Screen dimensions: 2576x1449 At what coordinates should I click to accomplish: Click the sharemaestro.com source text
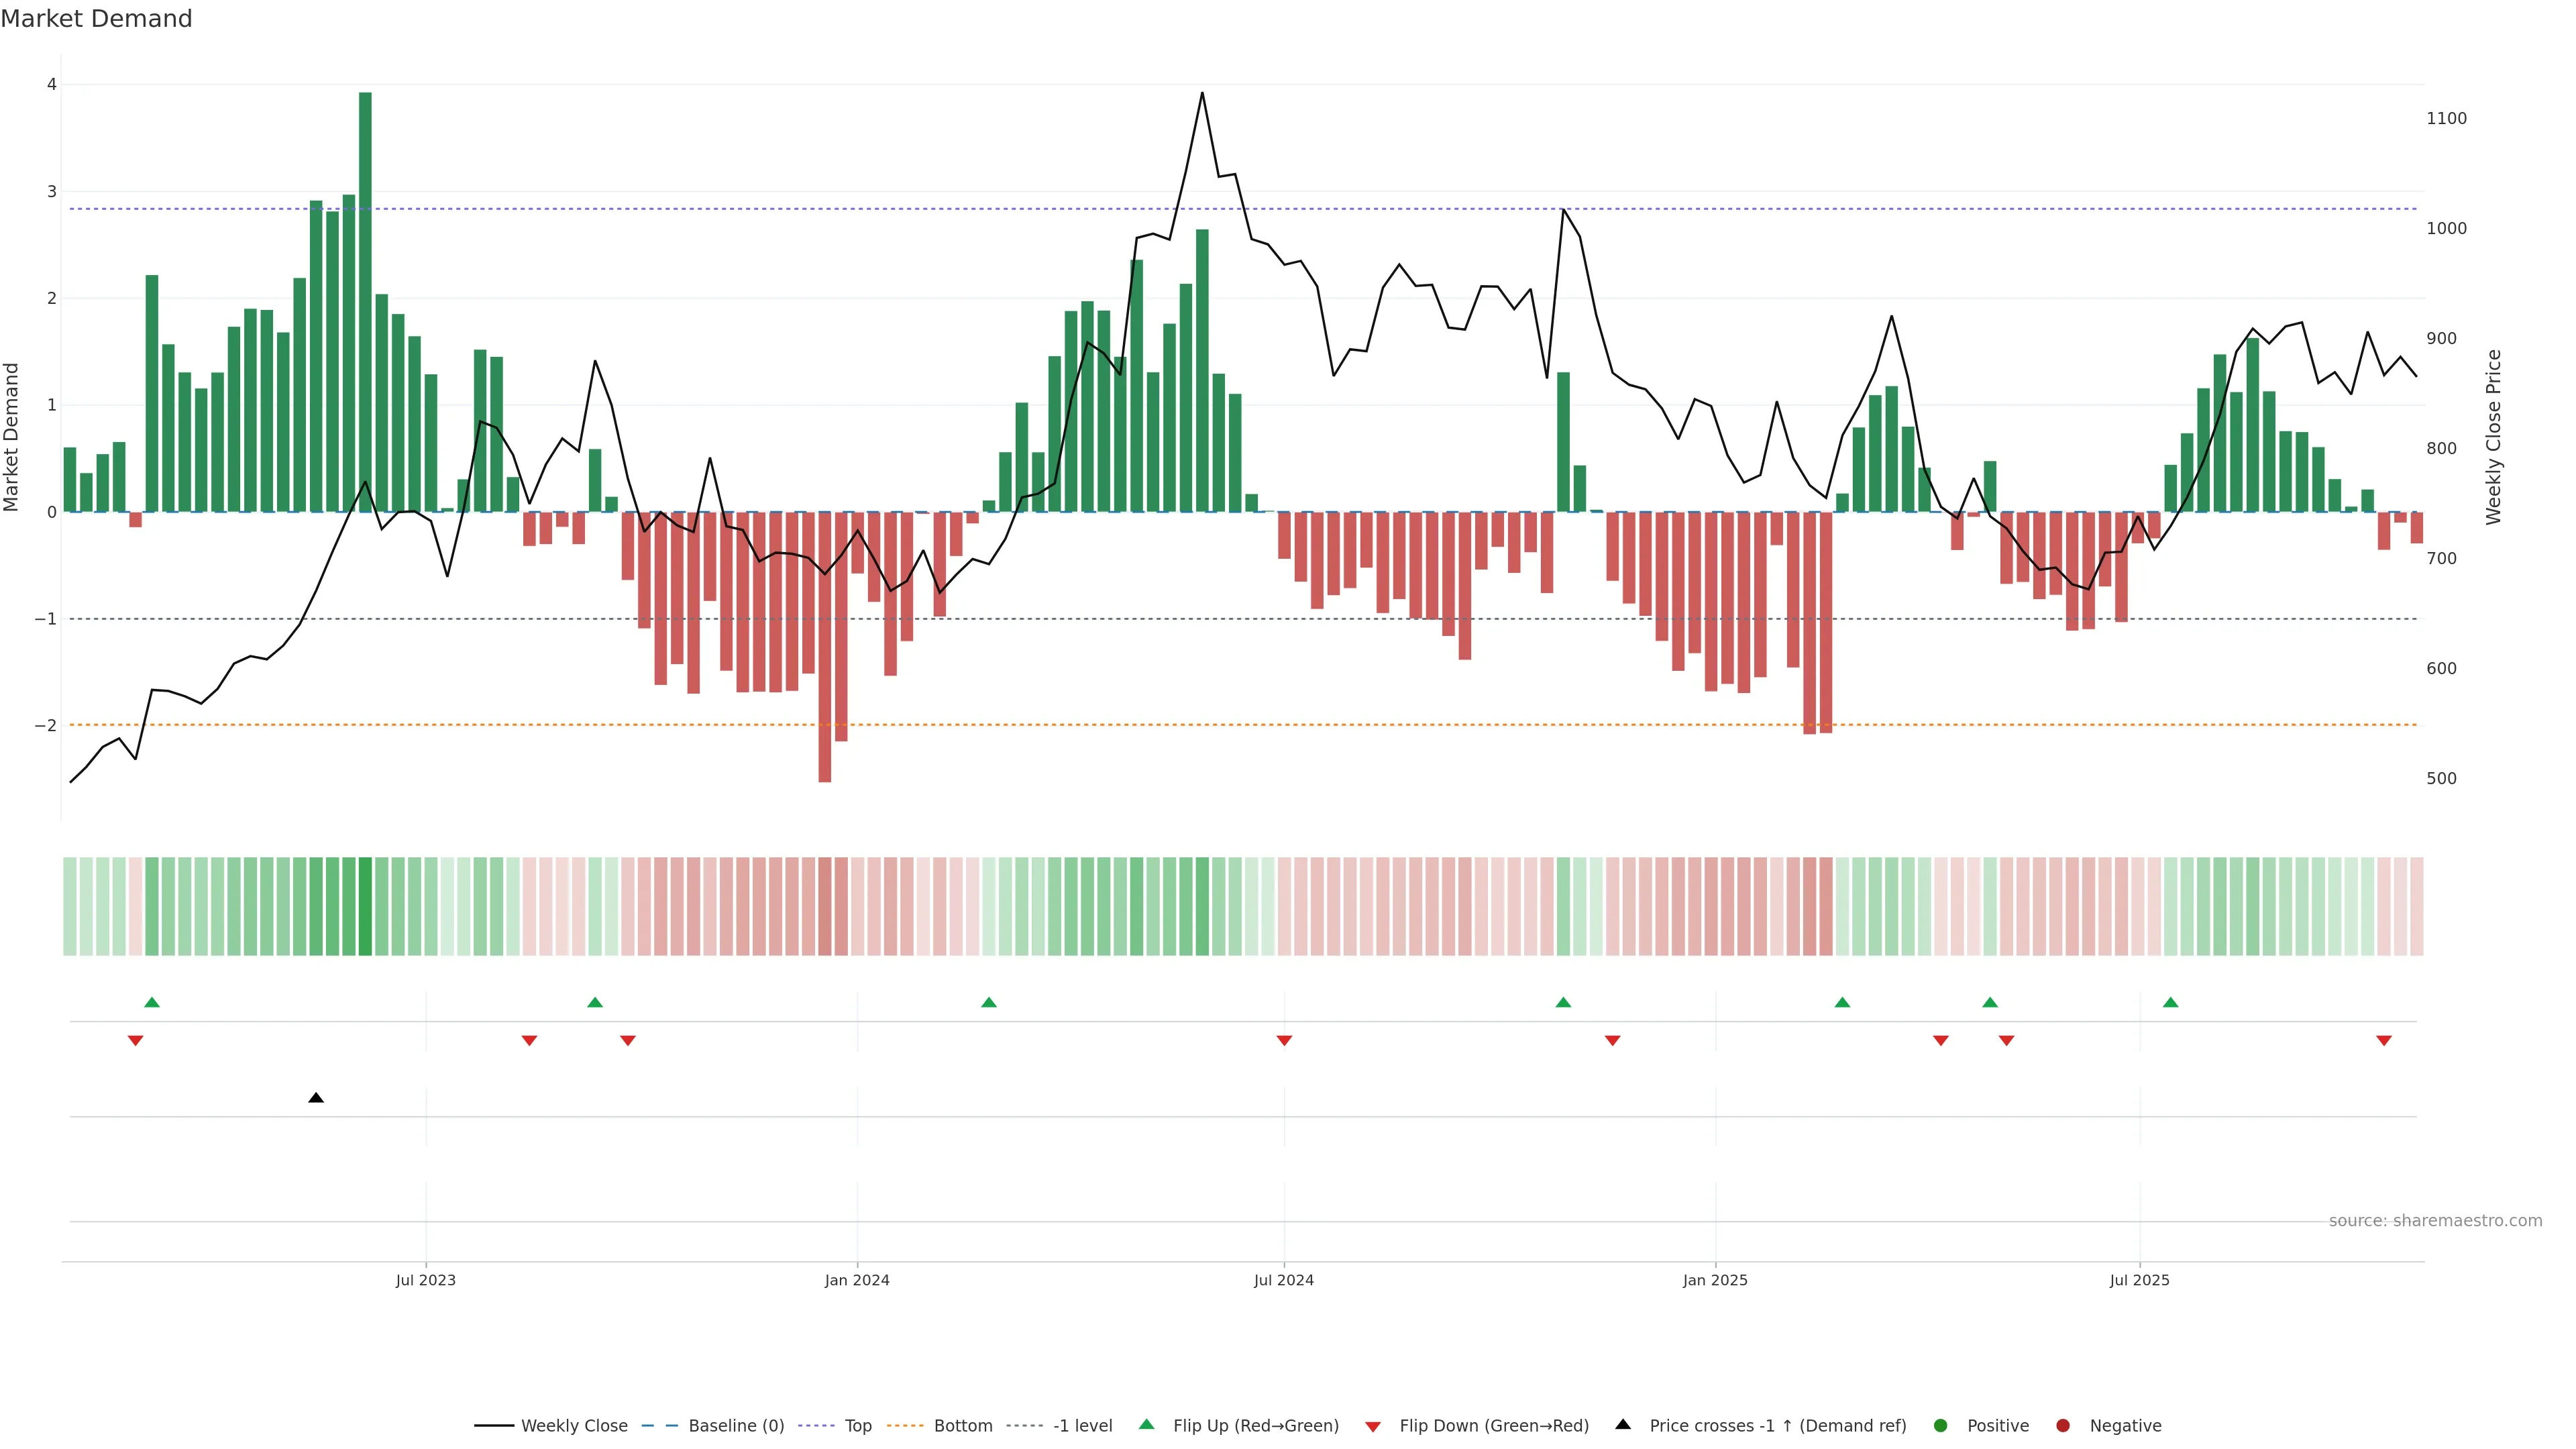point(2435,1221)
